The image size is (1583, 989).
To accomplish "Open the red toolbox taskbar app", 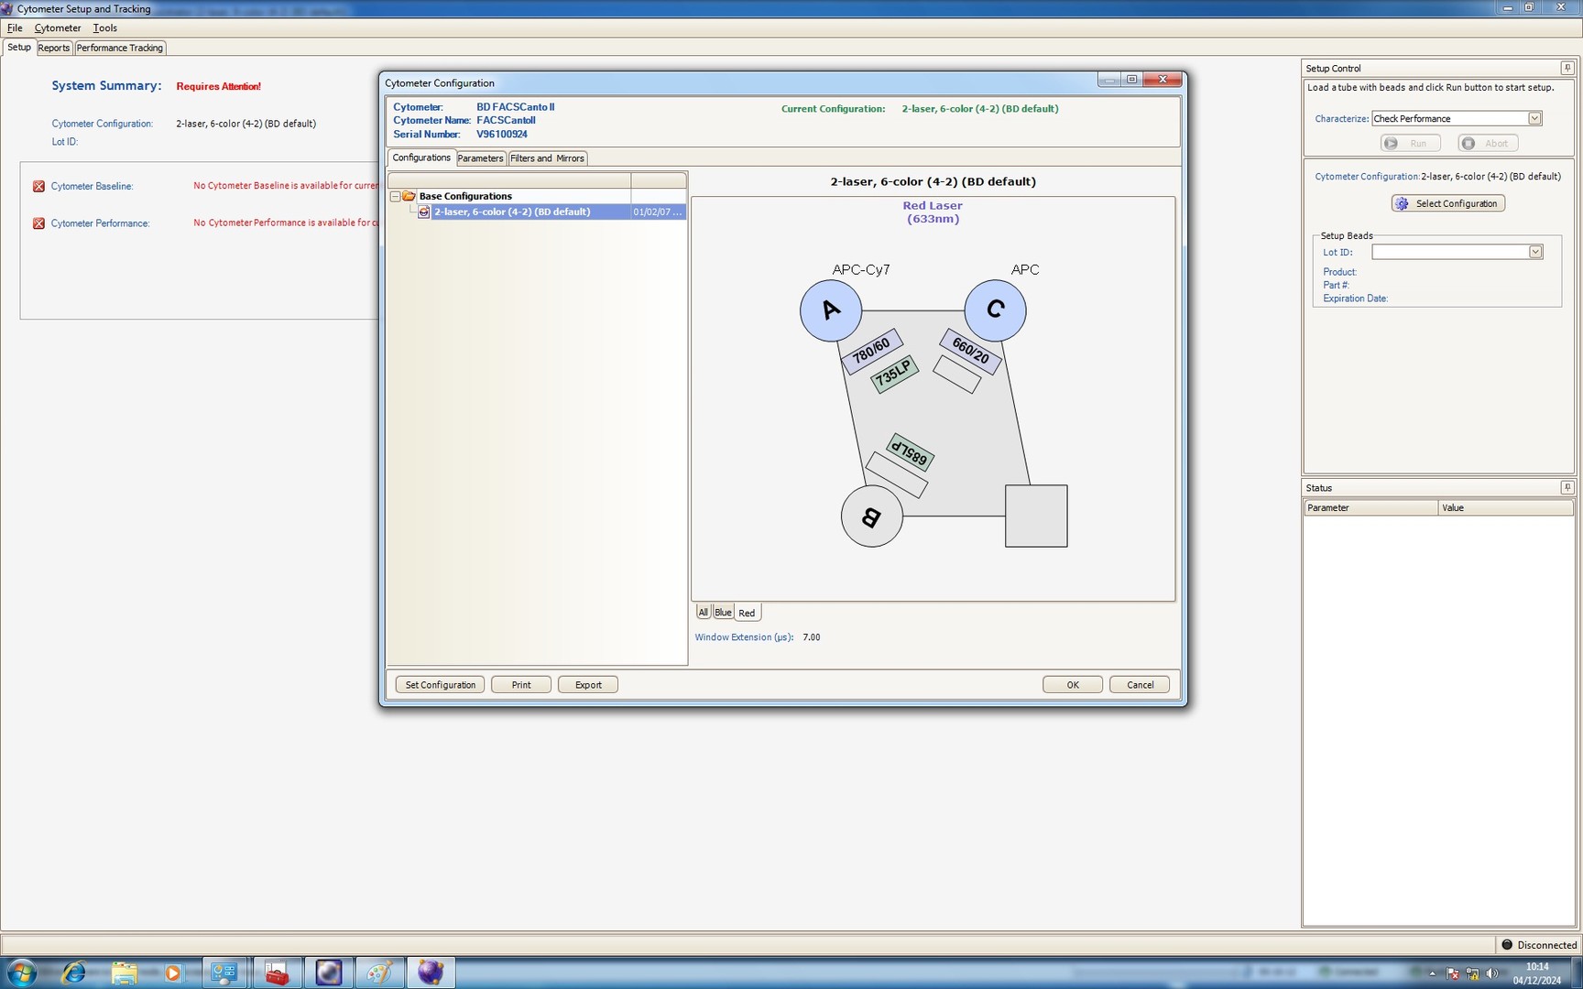I will 277,973.
